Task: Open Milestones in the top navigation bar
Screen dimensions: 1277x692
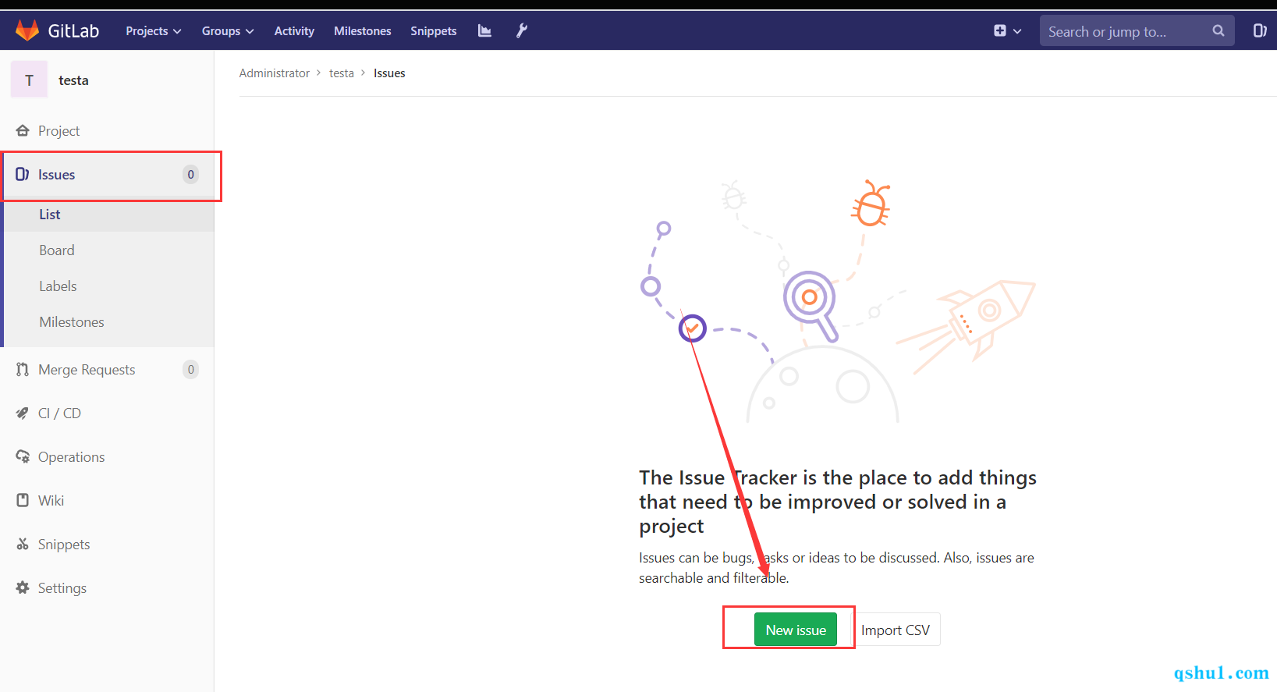Action: coord(363,31)
